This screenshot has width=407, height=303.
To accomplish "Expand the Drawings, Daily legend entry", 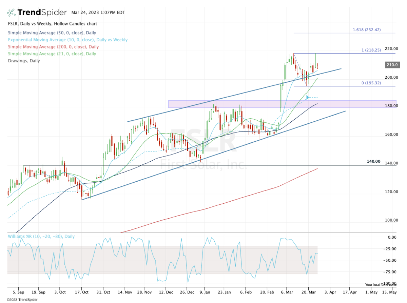I will point(23,61).
